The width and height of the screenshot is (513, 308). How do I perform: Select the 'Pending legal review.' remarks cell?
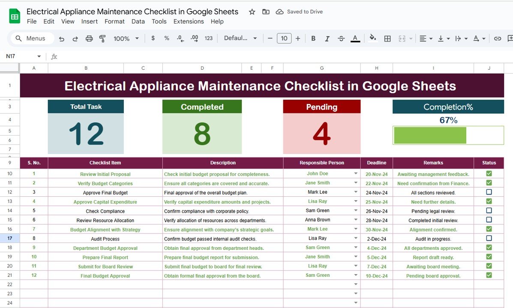coord(433,211)
